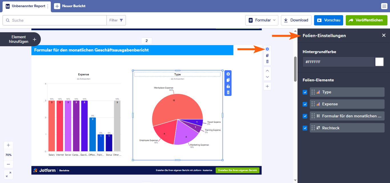Hide the Rechteck element via its checkbox
Image resolution: width=390 pixels, height=183 pixels.
click(305, 128)
